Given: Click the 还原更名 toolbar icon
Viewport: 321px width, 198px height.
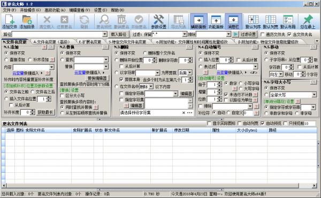Looking at the screenshot, I should (x=64, y=21).
